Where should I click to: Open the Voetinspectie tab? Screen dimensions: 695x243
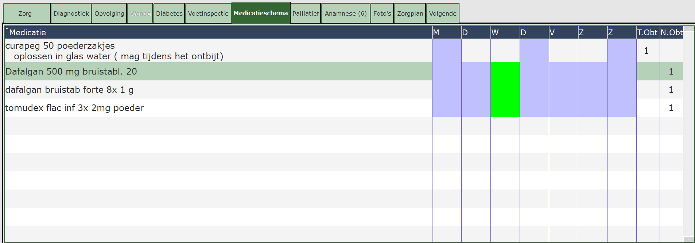[208, 13]
